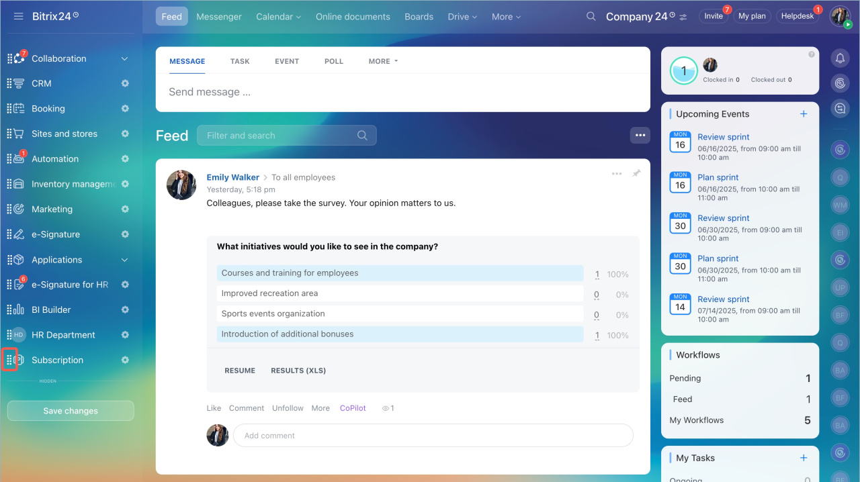
Task: Add a new task in My Tasks
Action: [x=804, y=458]
